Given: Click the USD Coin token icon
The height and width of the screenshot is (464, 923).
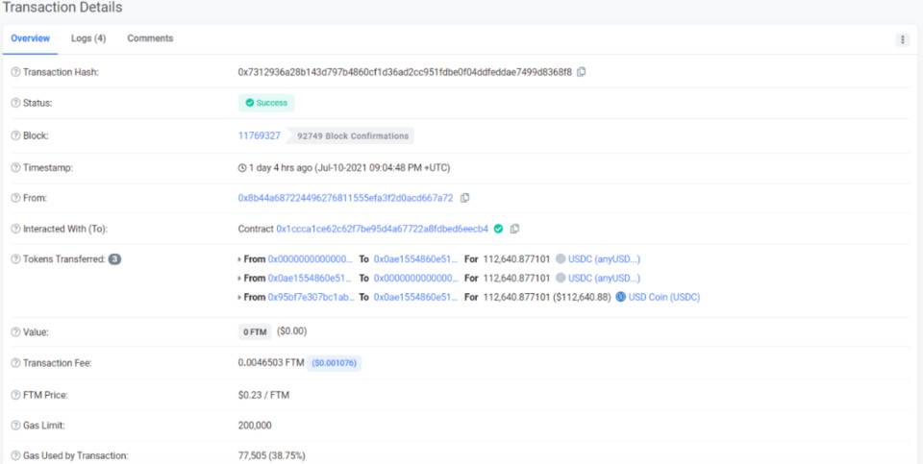Looking at the screenshot, I should tap(621, 297).
